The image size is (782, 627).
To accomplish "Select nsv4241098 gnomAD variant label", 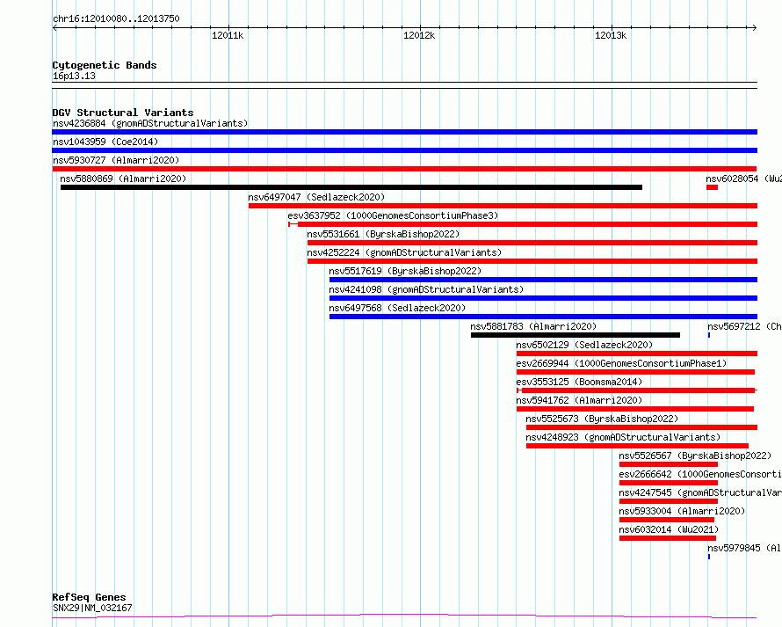I will (426, 289).
